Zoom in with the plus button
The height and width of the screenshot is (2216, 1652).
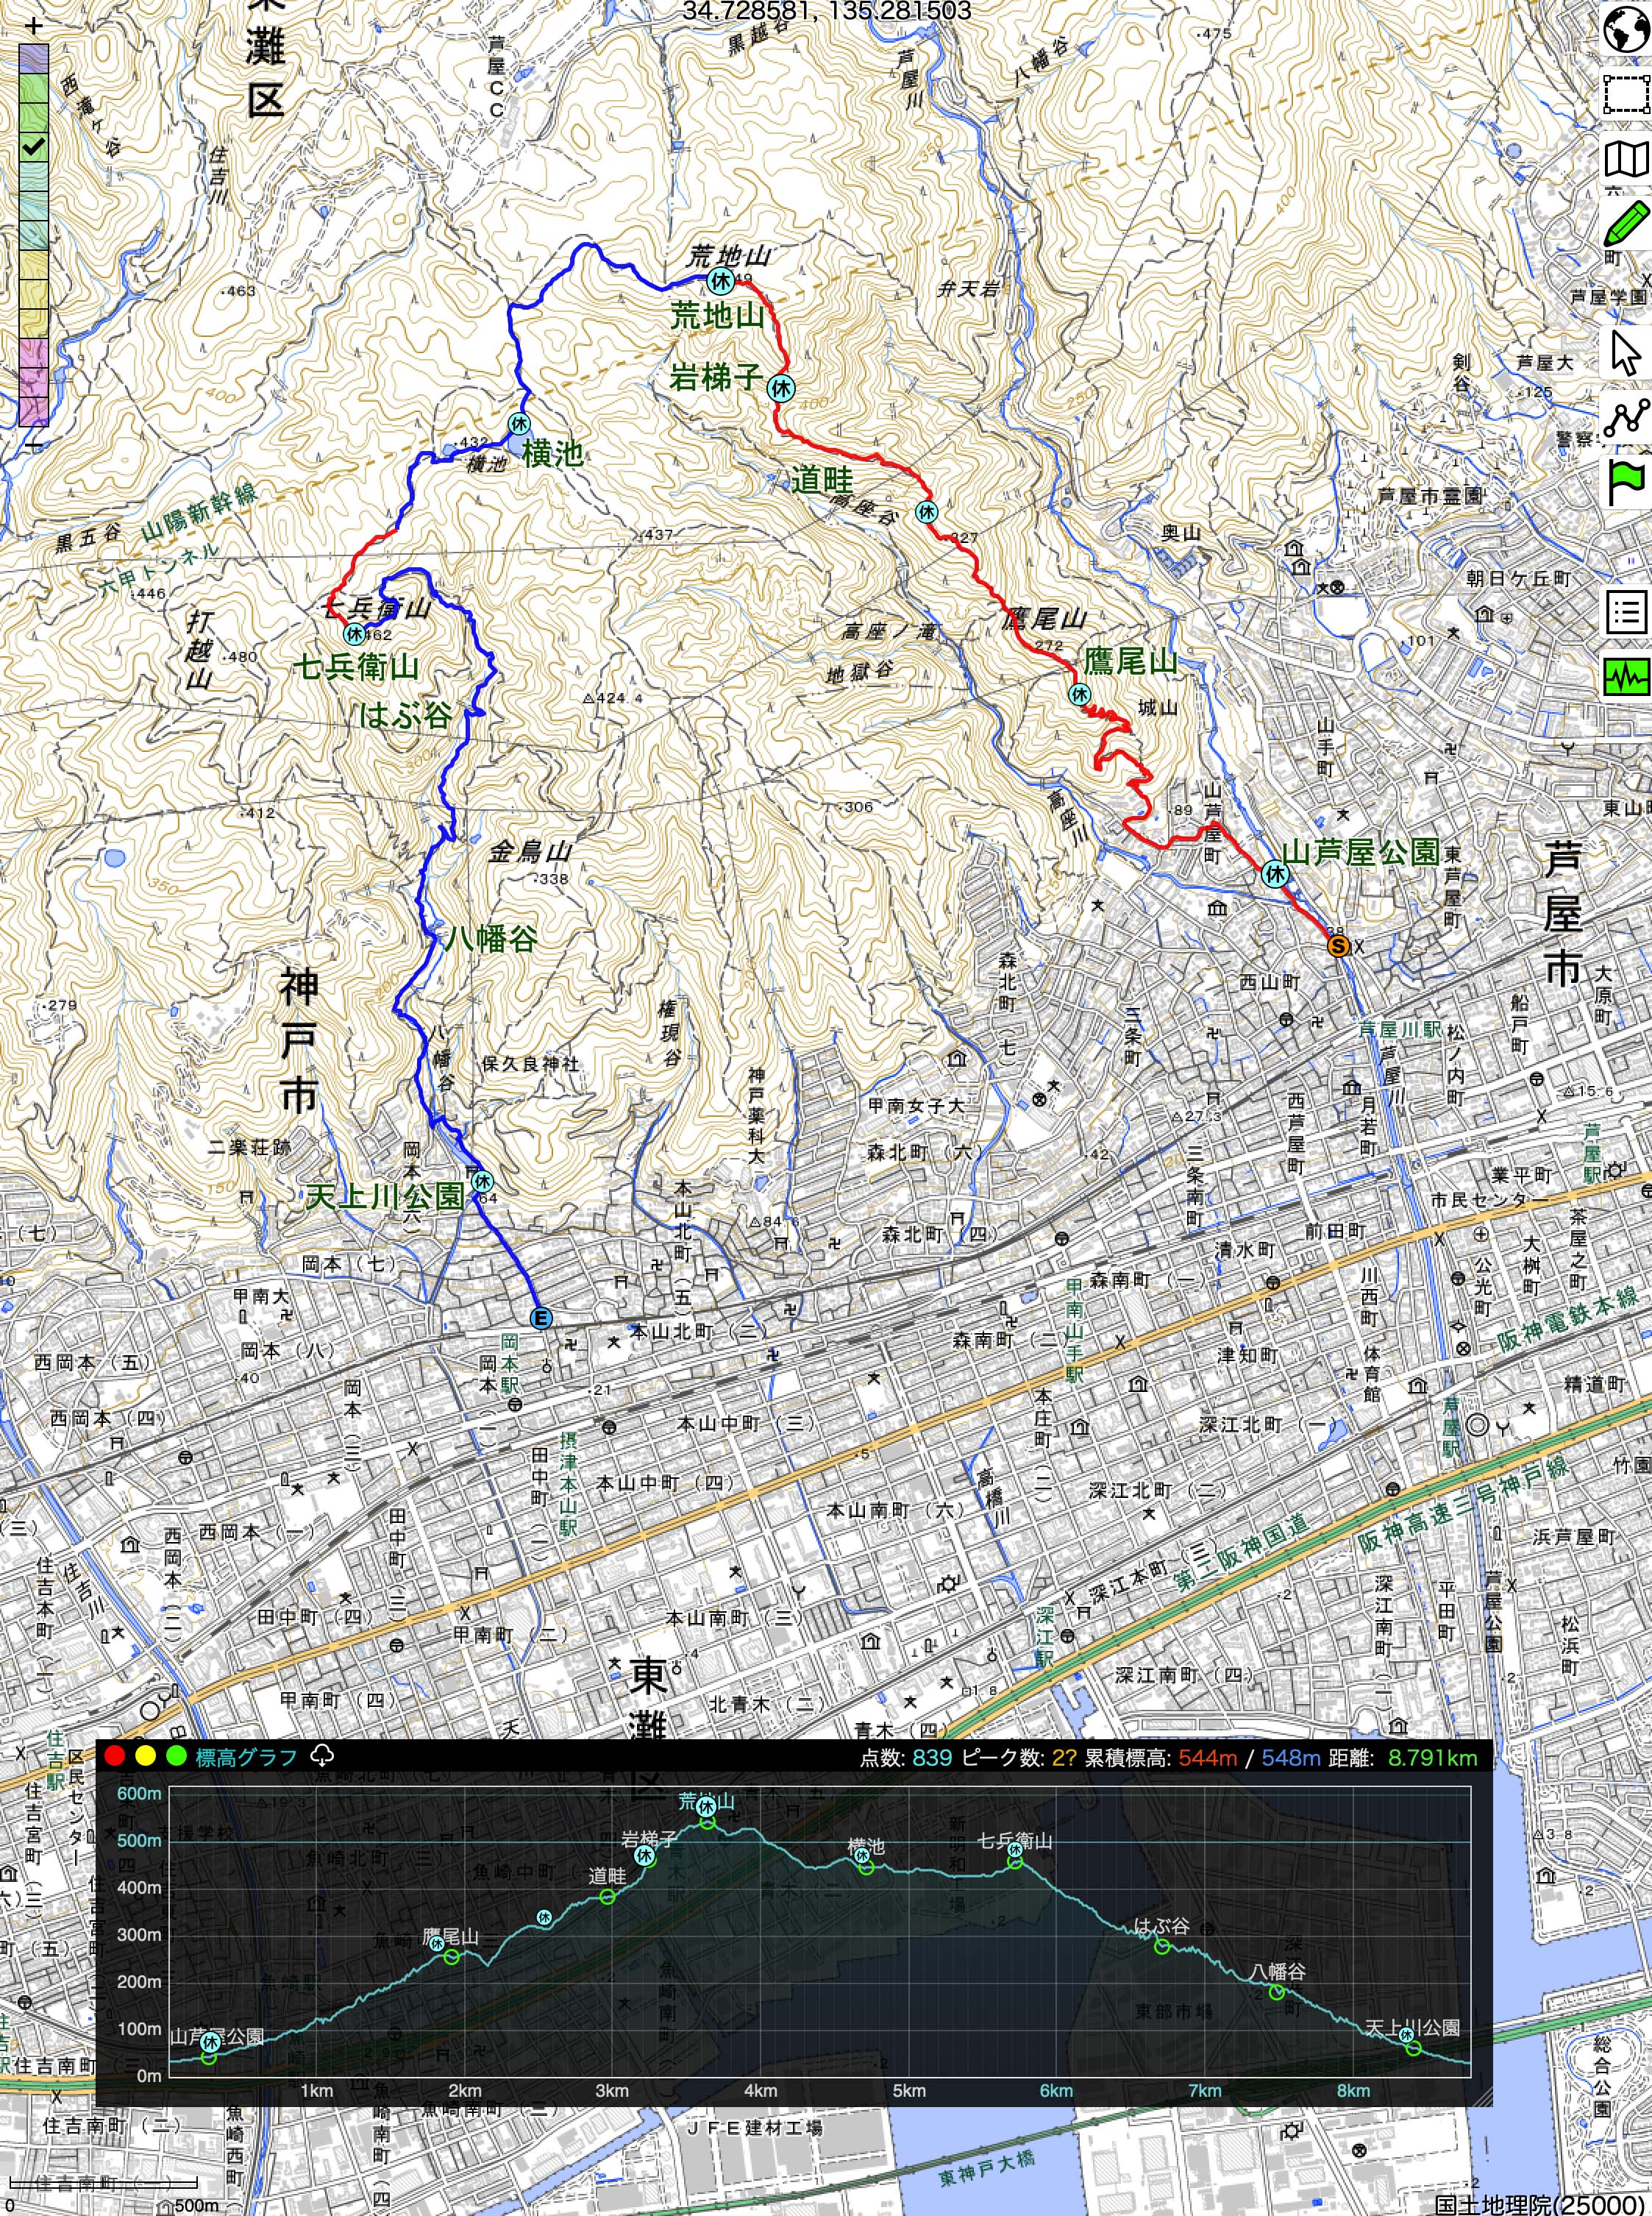pos(34,25)
